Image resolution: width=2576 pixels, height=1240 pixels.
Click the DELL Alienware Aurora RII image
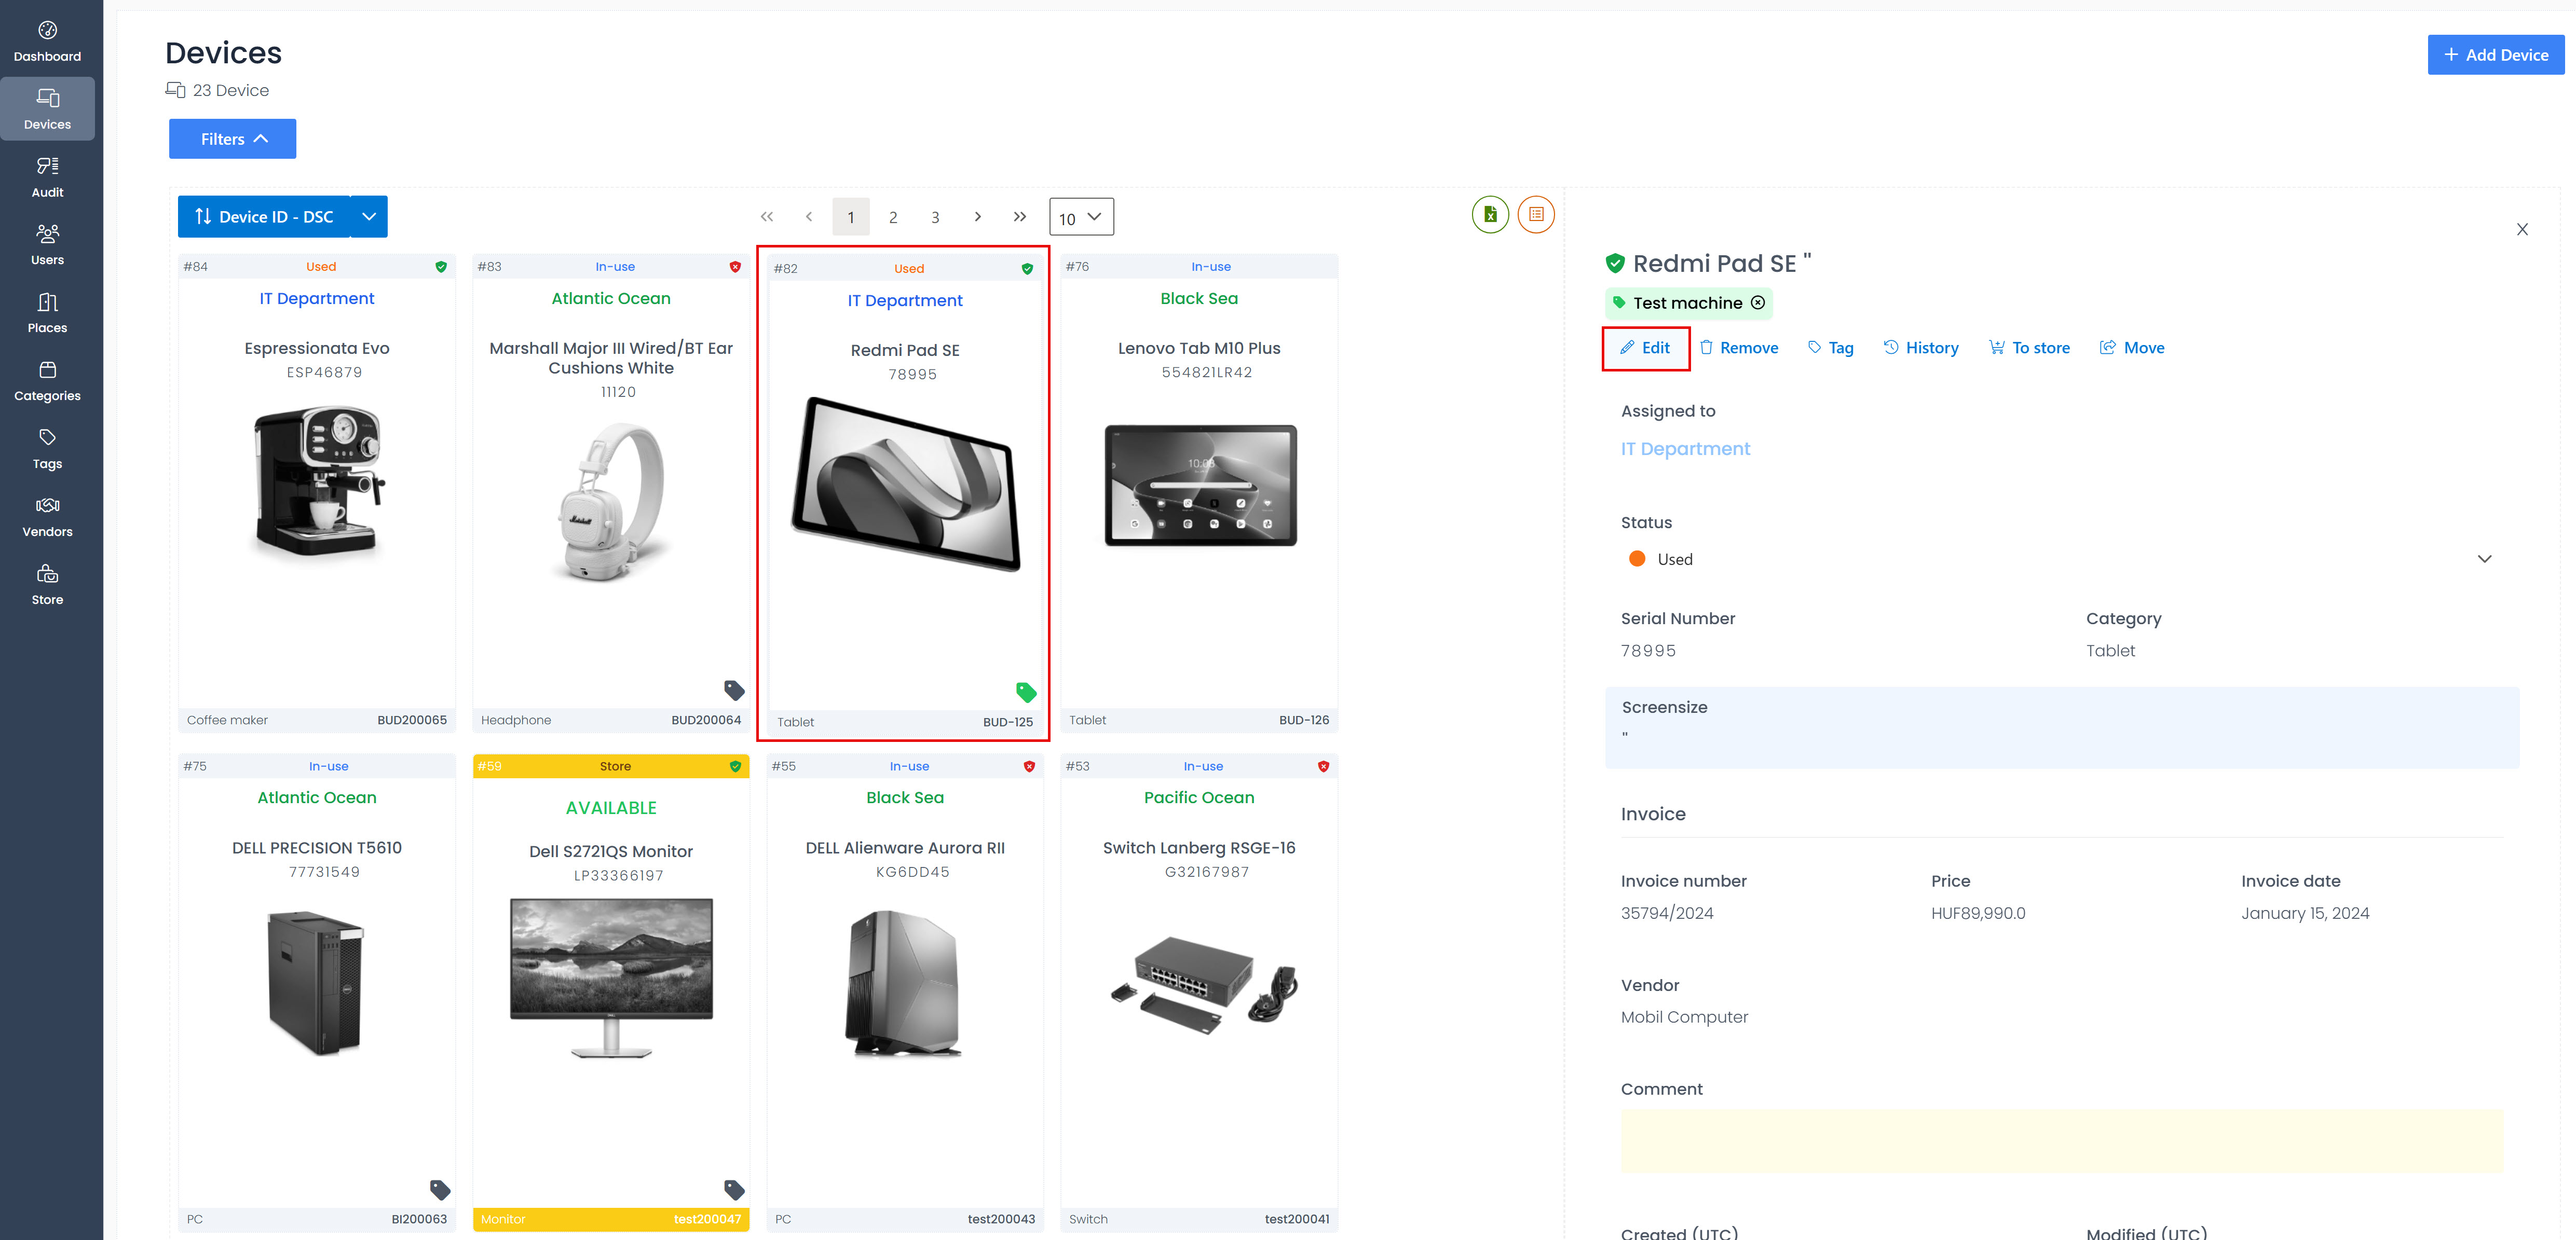[905, 983]
